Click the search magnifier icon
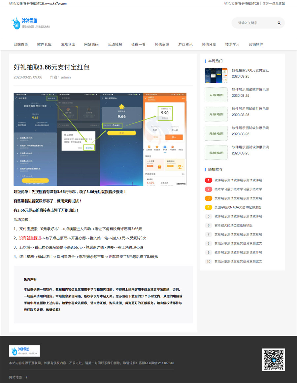The image size is (297, 383). [279, 23]
